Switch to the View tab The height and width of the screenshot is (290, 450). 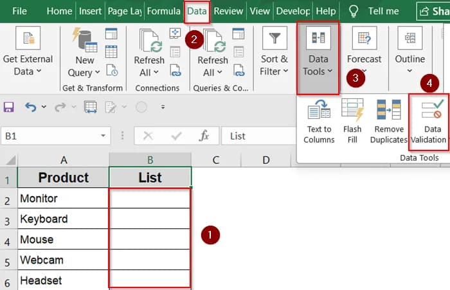260,11
